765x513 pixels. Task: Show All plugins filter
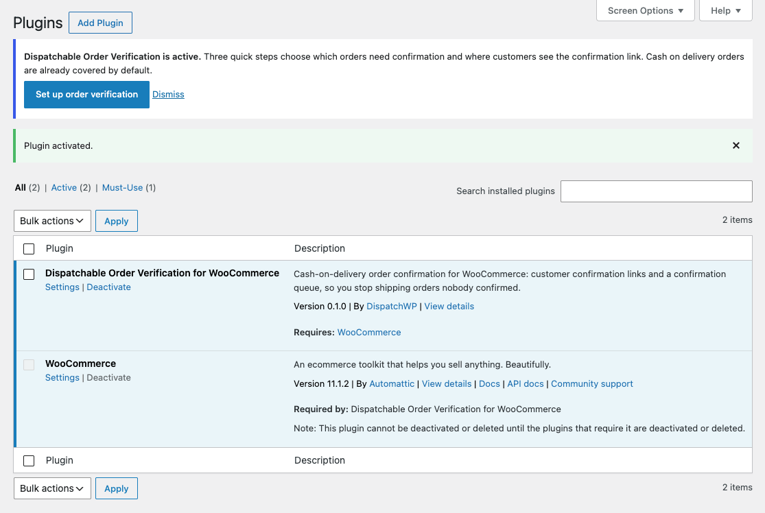tap(20, 188)
